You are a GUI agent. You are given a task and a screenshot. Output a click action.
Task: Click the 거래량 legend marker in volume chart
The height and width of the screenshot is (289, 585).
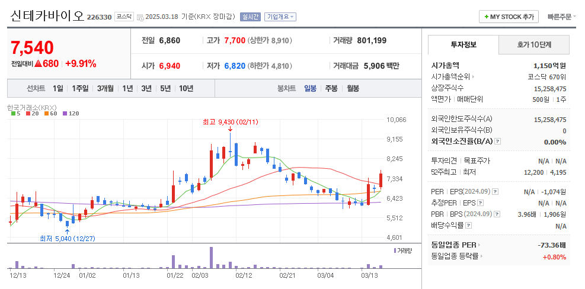[395, 251]
